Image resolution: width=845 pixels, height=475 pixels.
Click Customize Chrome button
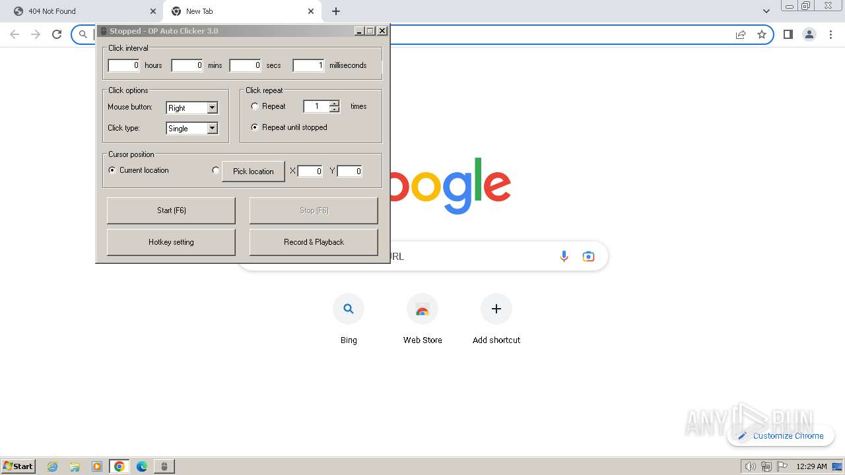point(780,435)
